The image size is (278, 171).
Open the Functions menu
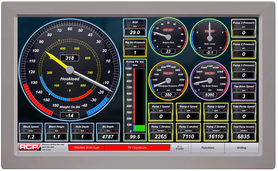208,148
